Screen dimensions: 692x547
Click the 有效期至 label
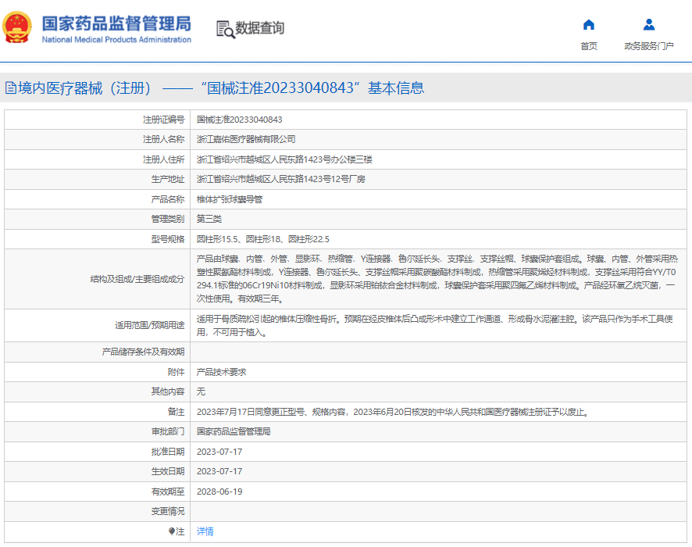[x=168, y=492]
